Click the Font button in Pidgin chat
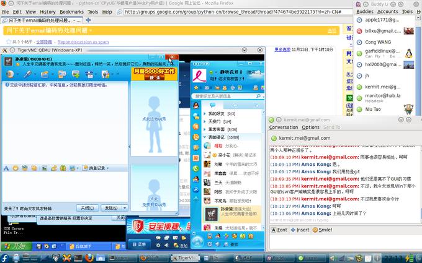 279,230
